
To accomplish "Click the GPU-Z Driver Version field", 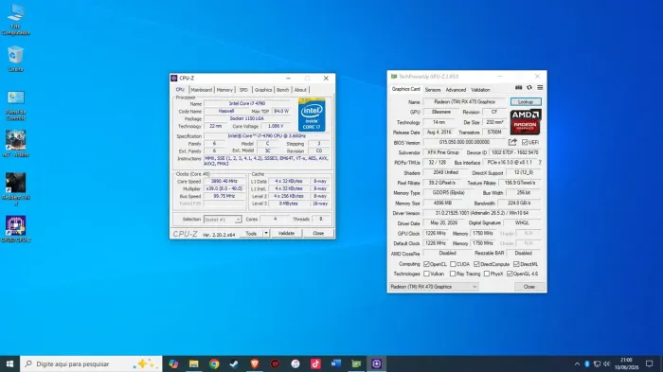I will pos(481,213).
